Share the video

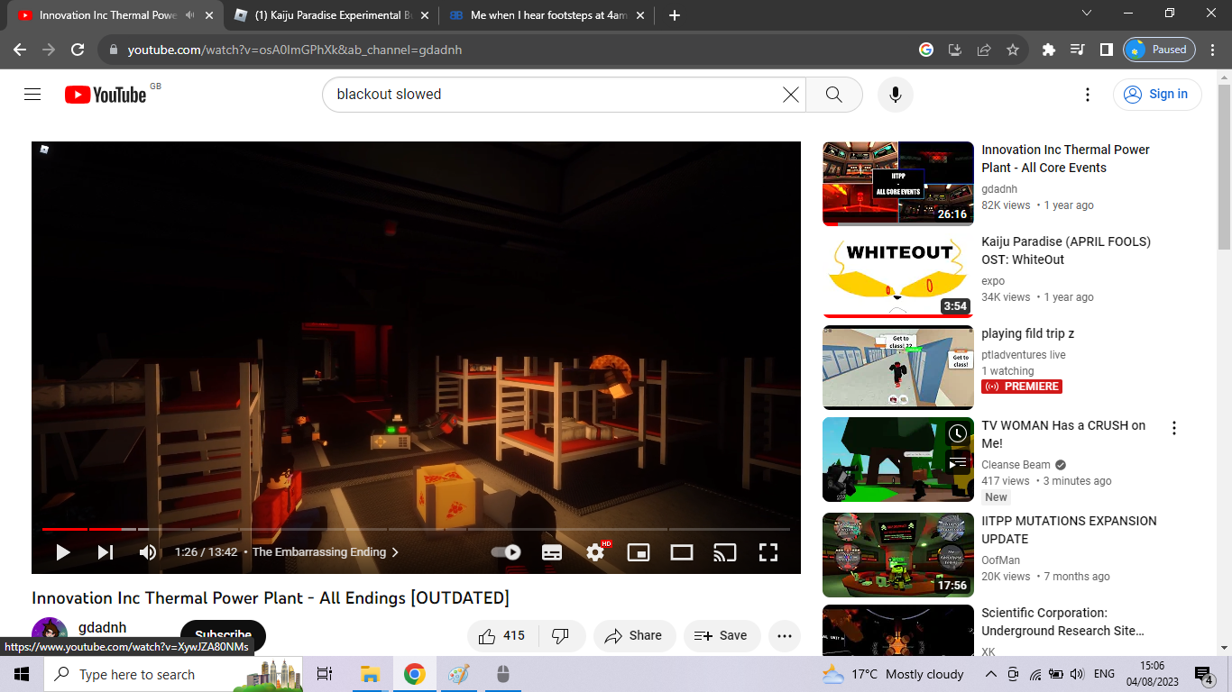point(634,636)
